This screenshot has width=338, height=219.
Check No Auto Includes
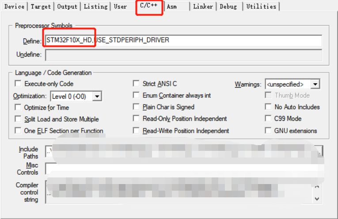pos(268,107)
